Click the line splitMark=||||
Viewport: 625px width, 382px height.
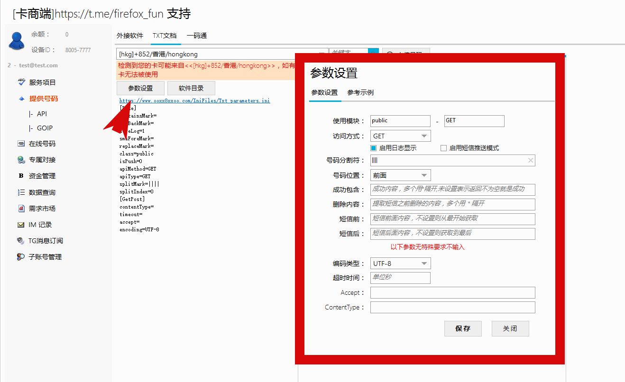pyautogui.click(x=139, y=184)
